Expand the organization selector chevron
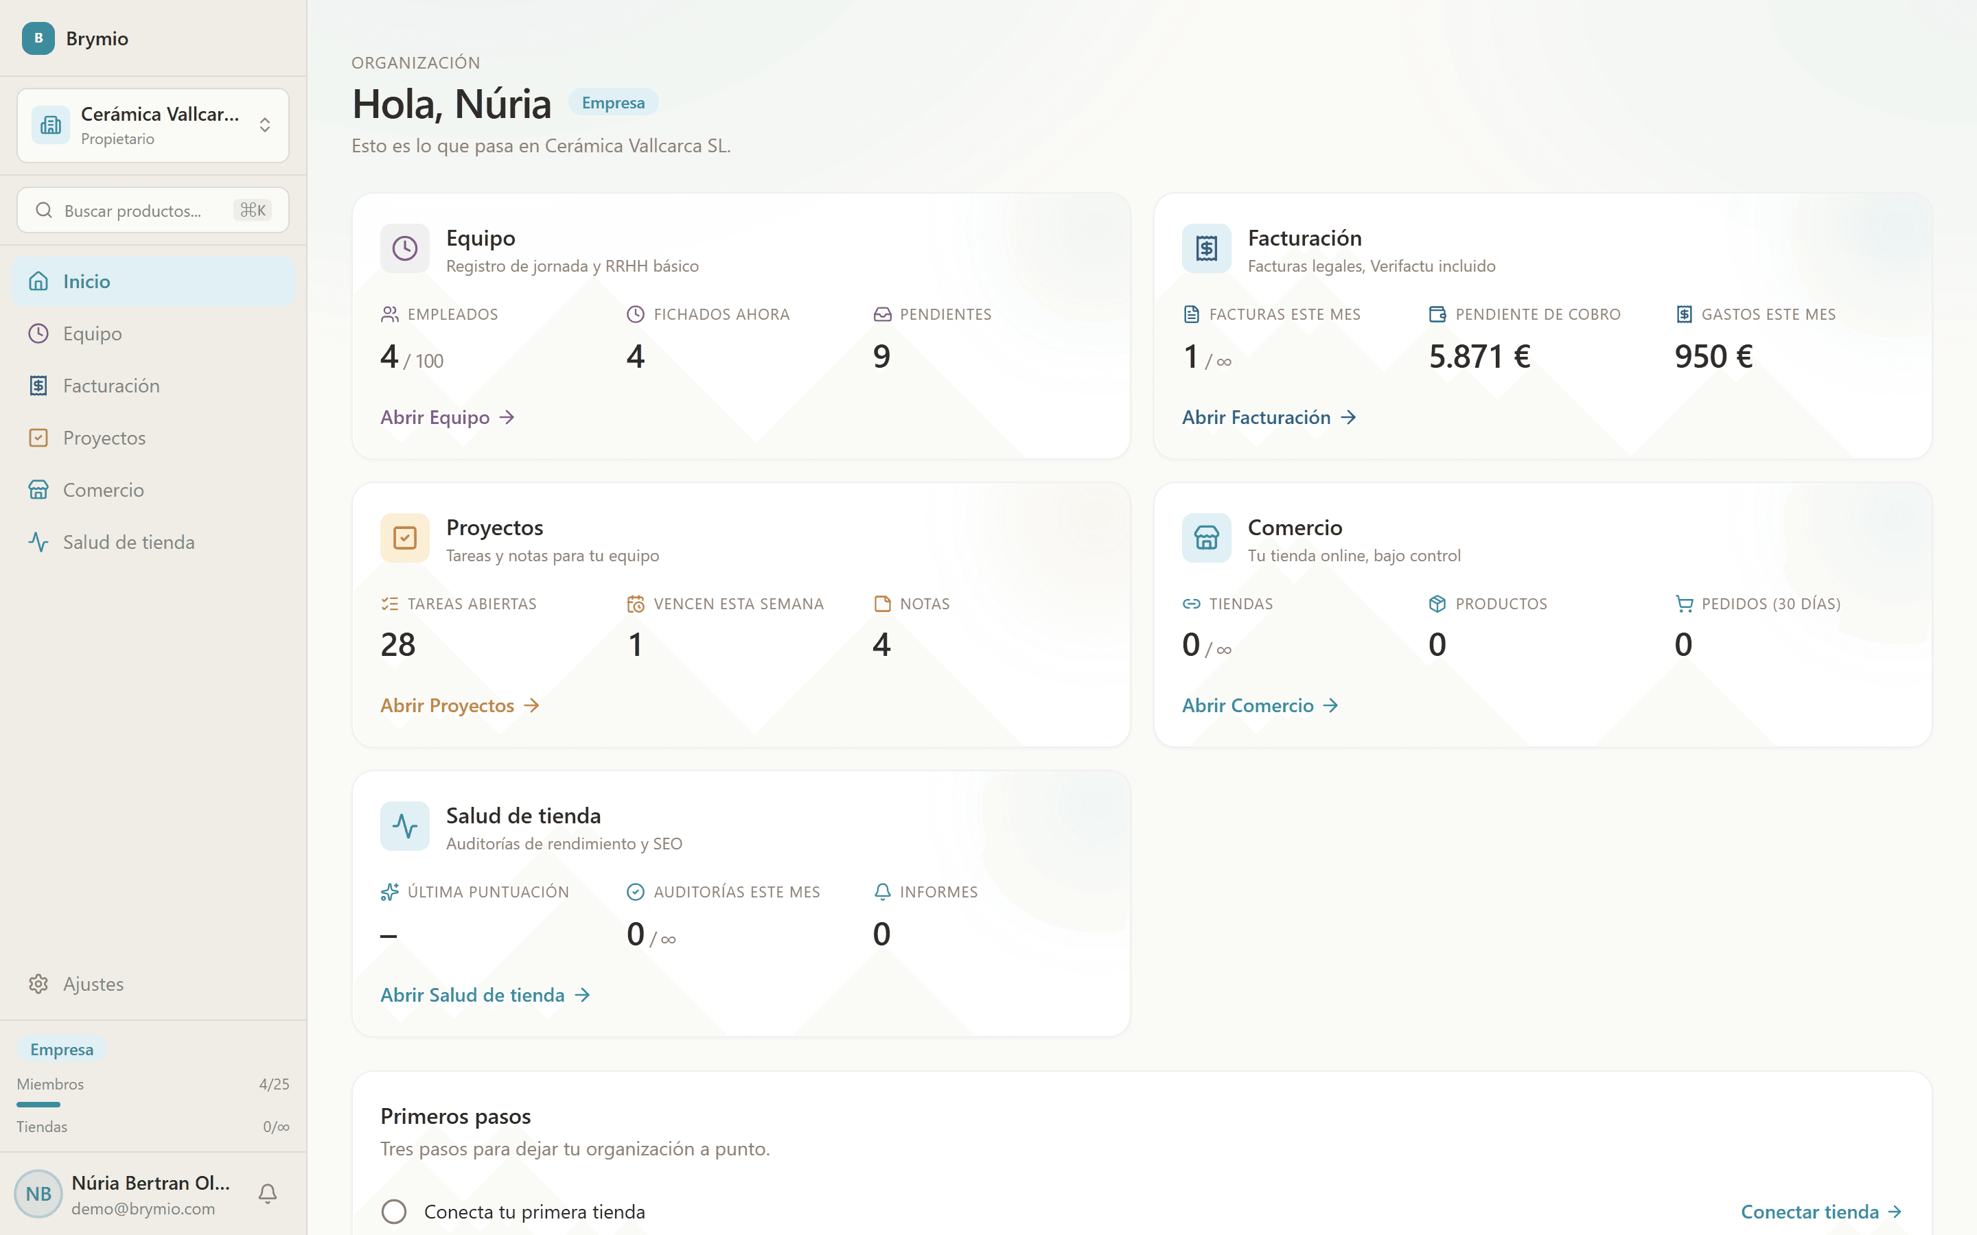 point(265,125)
